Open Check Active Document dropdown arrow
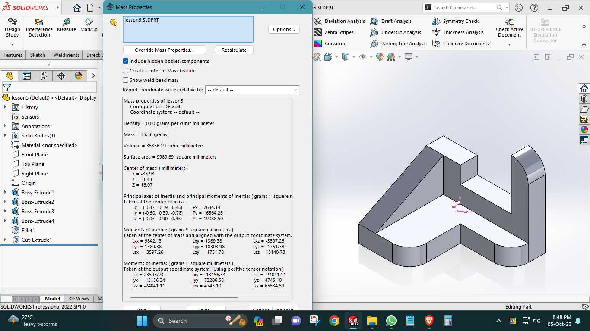Screen dimensions: 590x331 pyautogui.click(x=510, y=44)
